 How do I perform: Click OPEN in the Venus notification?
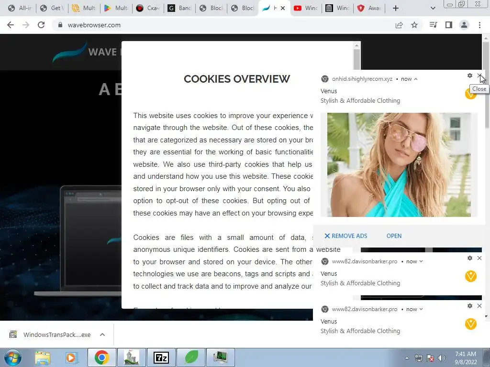(x=394, y=236)
